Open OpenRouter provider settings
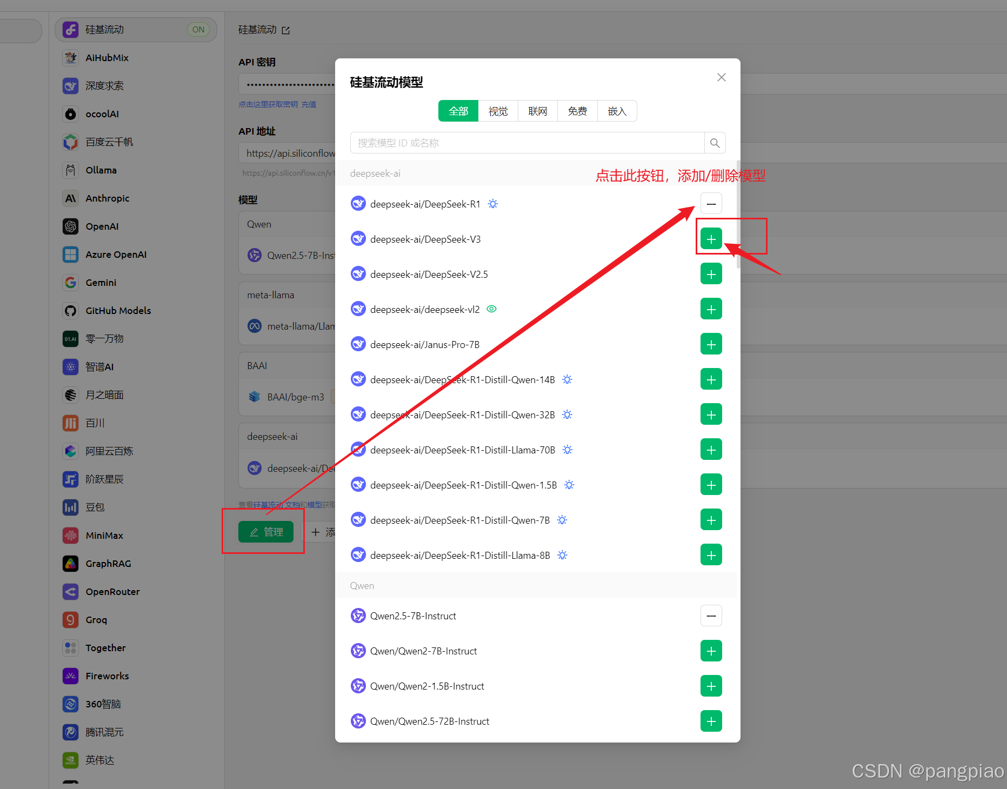The width and height of the screenshot is (1007, 789). pos(135,592)
